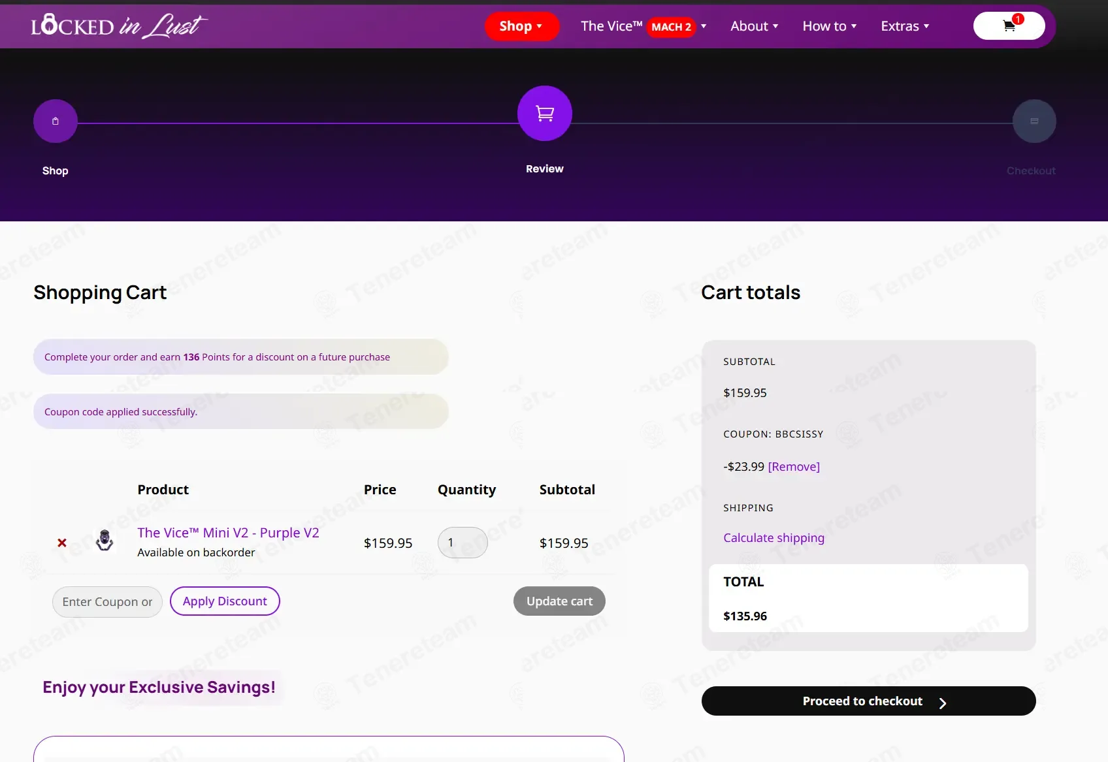The height and width of the screenshot is (762, 1108).
Task: Select the Shop step circle icon
Action: [56, 121]
